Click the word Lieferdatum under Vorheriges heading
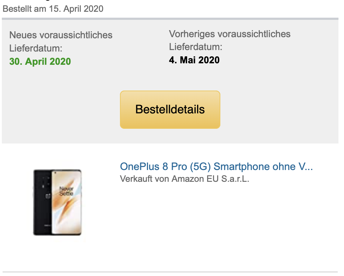 pos(196,47)
